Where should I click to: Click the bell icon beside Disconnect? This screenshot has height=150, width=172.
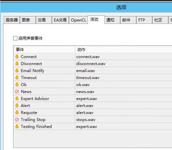point(17,64)
